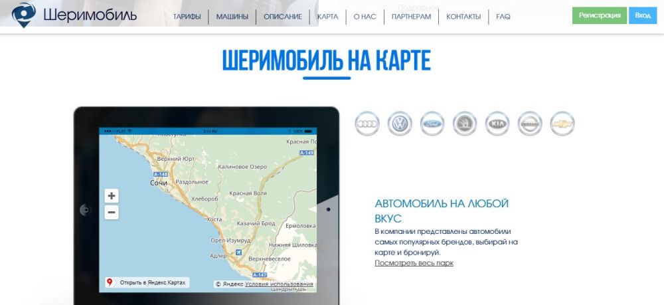The height and width of the screenshot is (305, 664).
Task: Click the blue Вход button
Action: click(642, 15)
